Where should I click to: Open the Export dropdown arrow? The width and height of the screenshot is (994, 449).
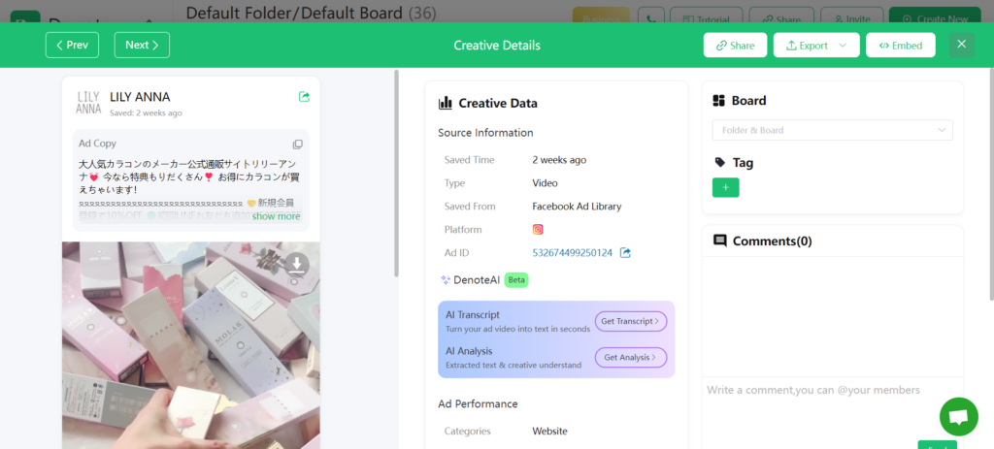843,46
